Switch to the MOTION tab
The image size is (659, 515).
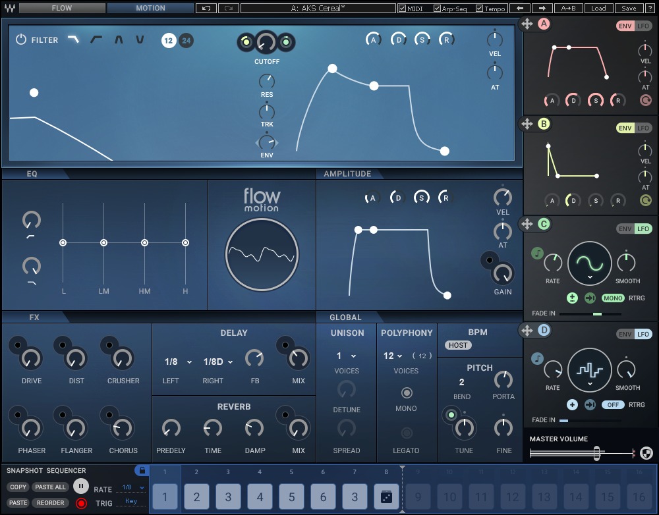pos(150,8)
